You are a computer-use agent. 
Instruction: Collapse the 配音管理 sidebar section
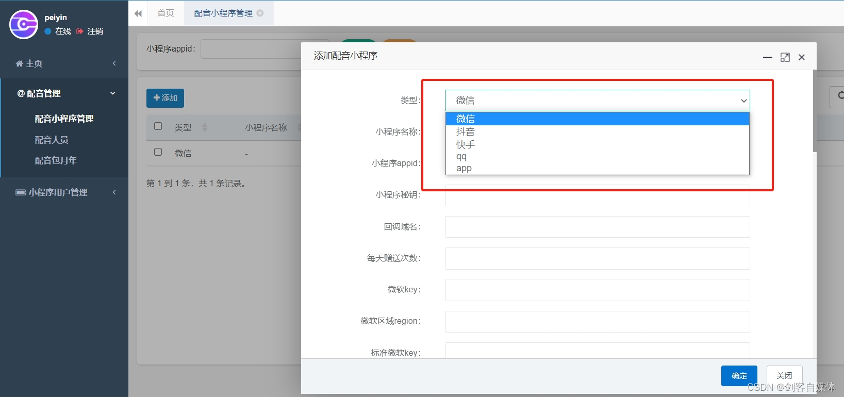(x=64, y=93)
